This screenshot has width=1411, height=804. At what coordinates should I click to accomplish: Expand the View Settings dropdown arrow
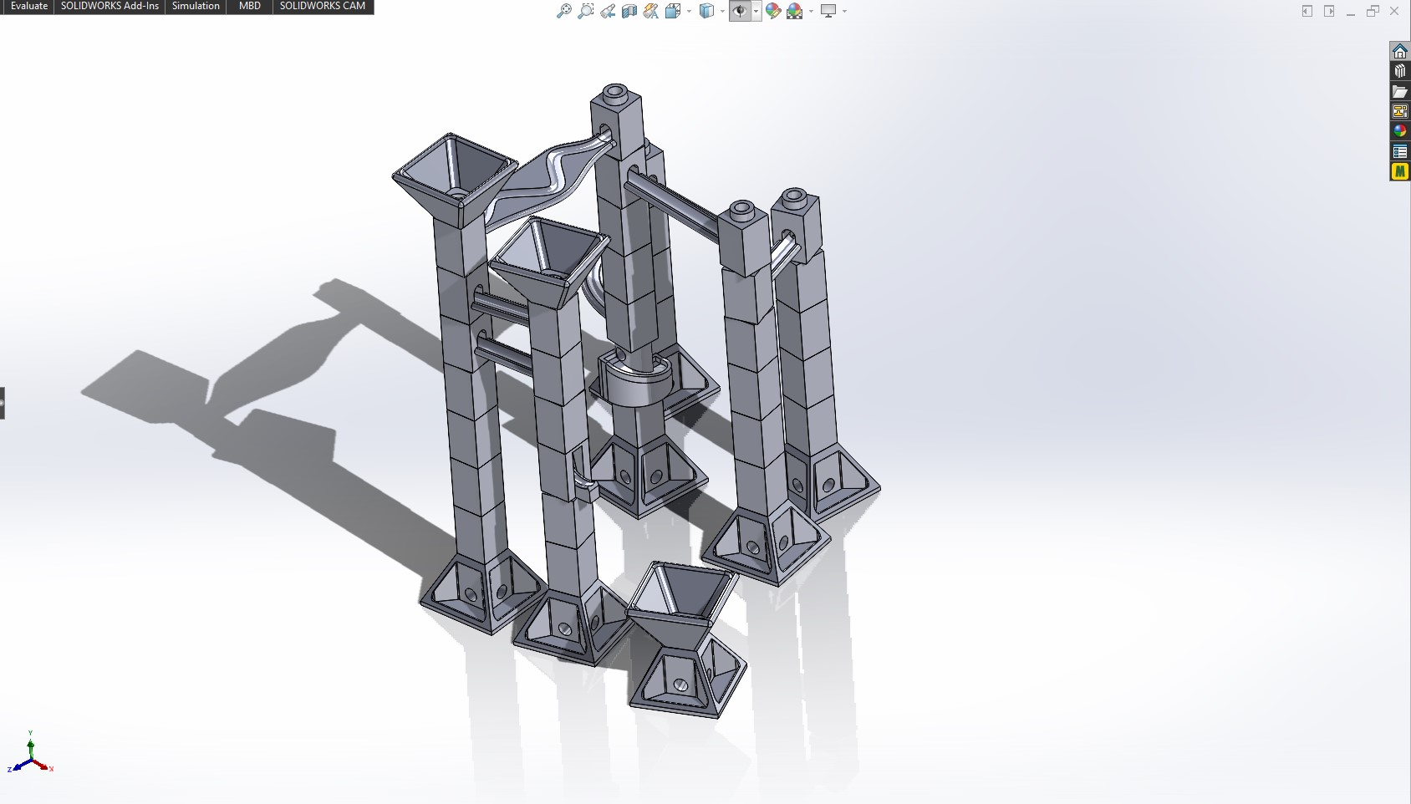tap(844, 11)
